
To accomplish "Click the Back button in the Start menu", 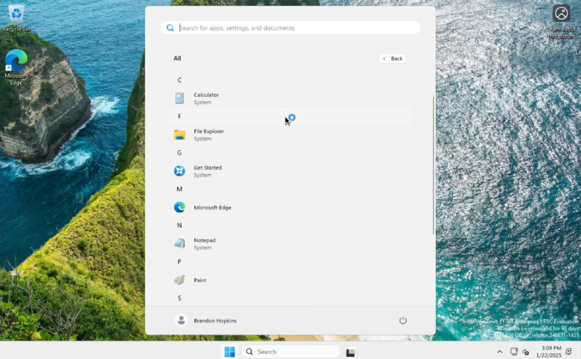I will (x=393, y=58).
